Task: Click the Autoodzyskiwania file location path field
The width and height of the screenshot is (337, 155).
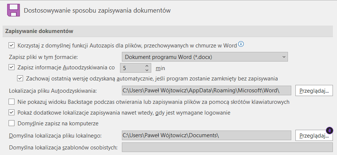Action: (x=206, y=90)
